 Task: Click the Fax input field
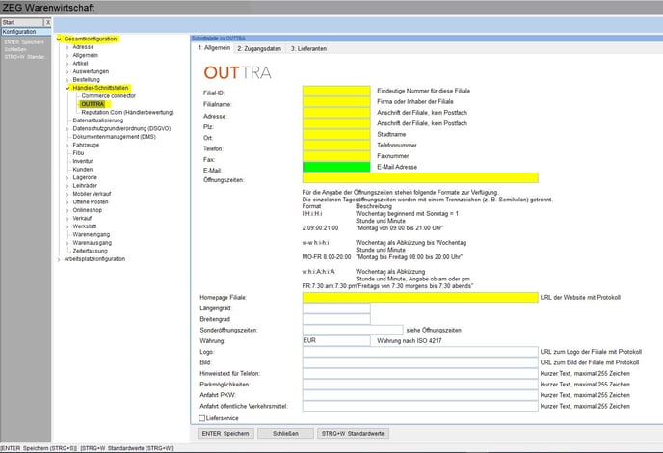pyautogui.click(x=336, y=156)
